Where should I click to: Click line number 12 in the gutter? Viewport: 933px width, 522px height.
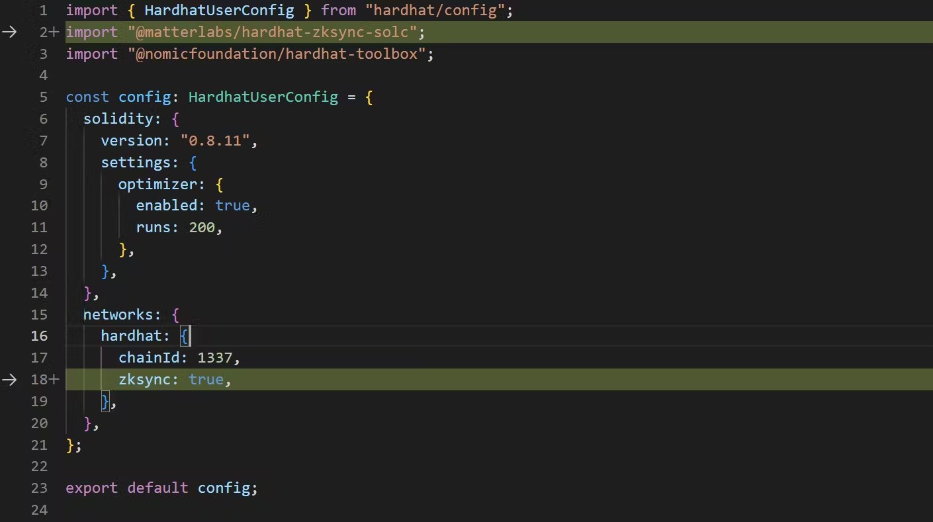click(x=39, y=249)
